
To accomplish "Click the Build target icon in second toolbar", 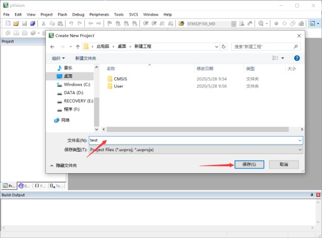I will point(16,33).
